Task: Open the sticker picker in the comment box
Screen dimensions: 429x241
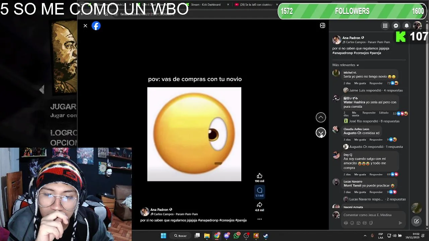Action: [371, 223]
